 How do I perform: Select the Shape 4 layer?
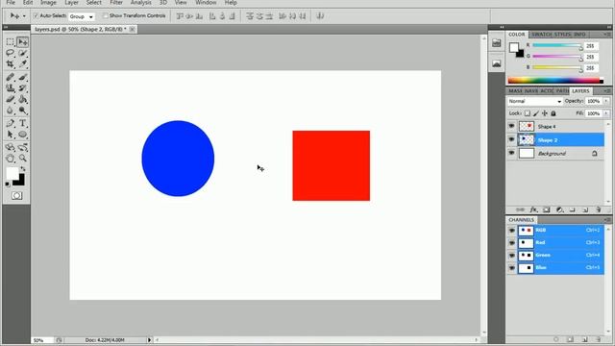[x=555, y=126]
